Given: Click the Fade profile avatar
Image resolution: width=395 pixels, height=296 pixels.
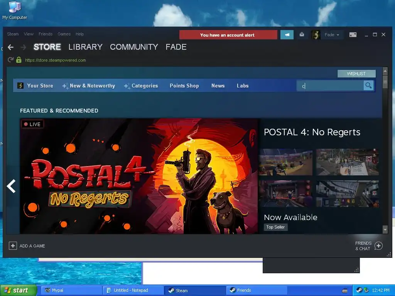Looking at the screenshot, I should coord(316,35).
